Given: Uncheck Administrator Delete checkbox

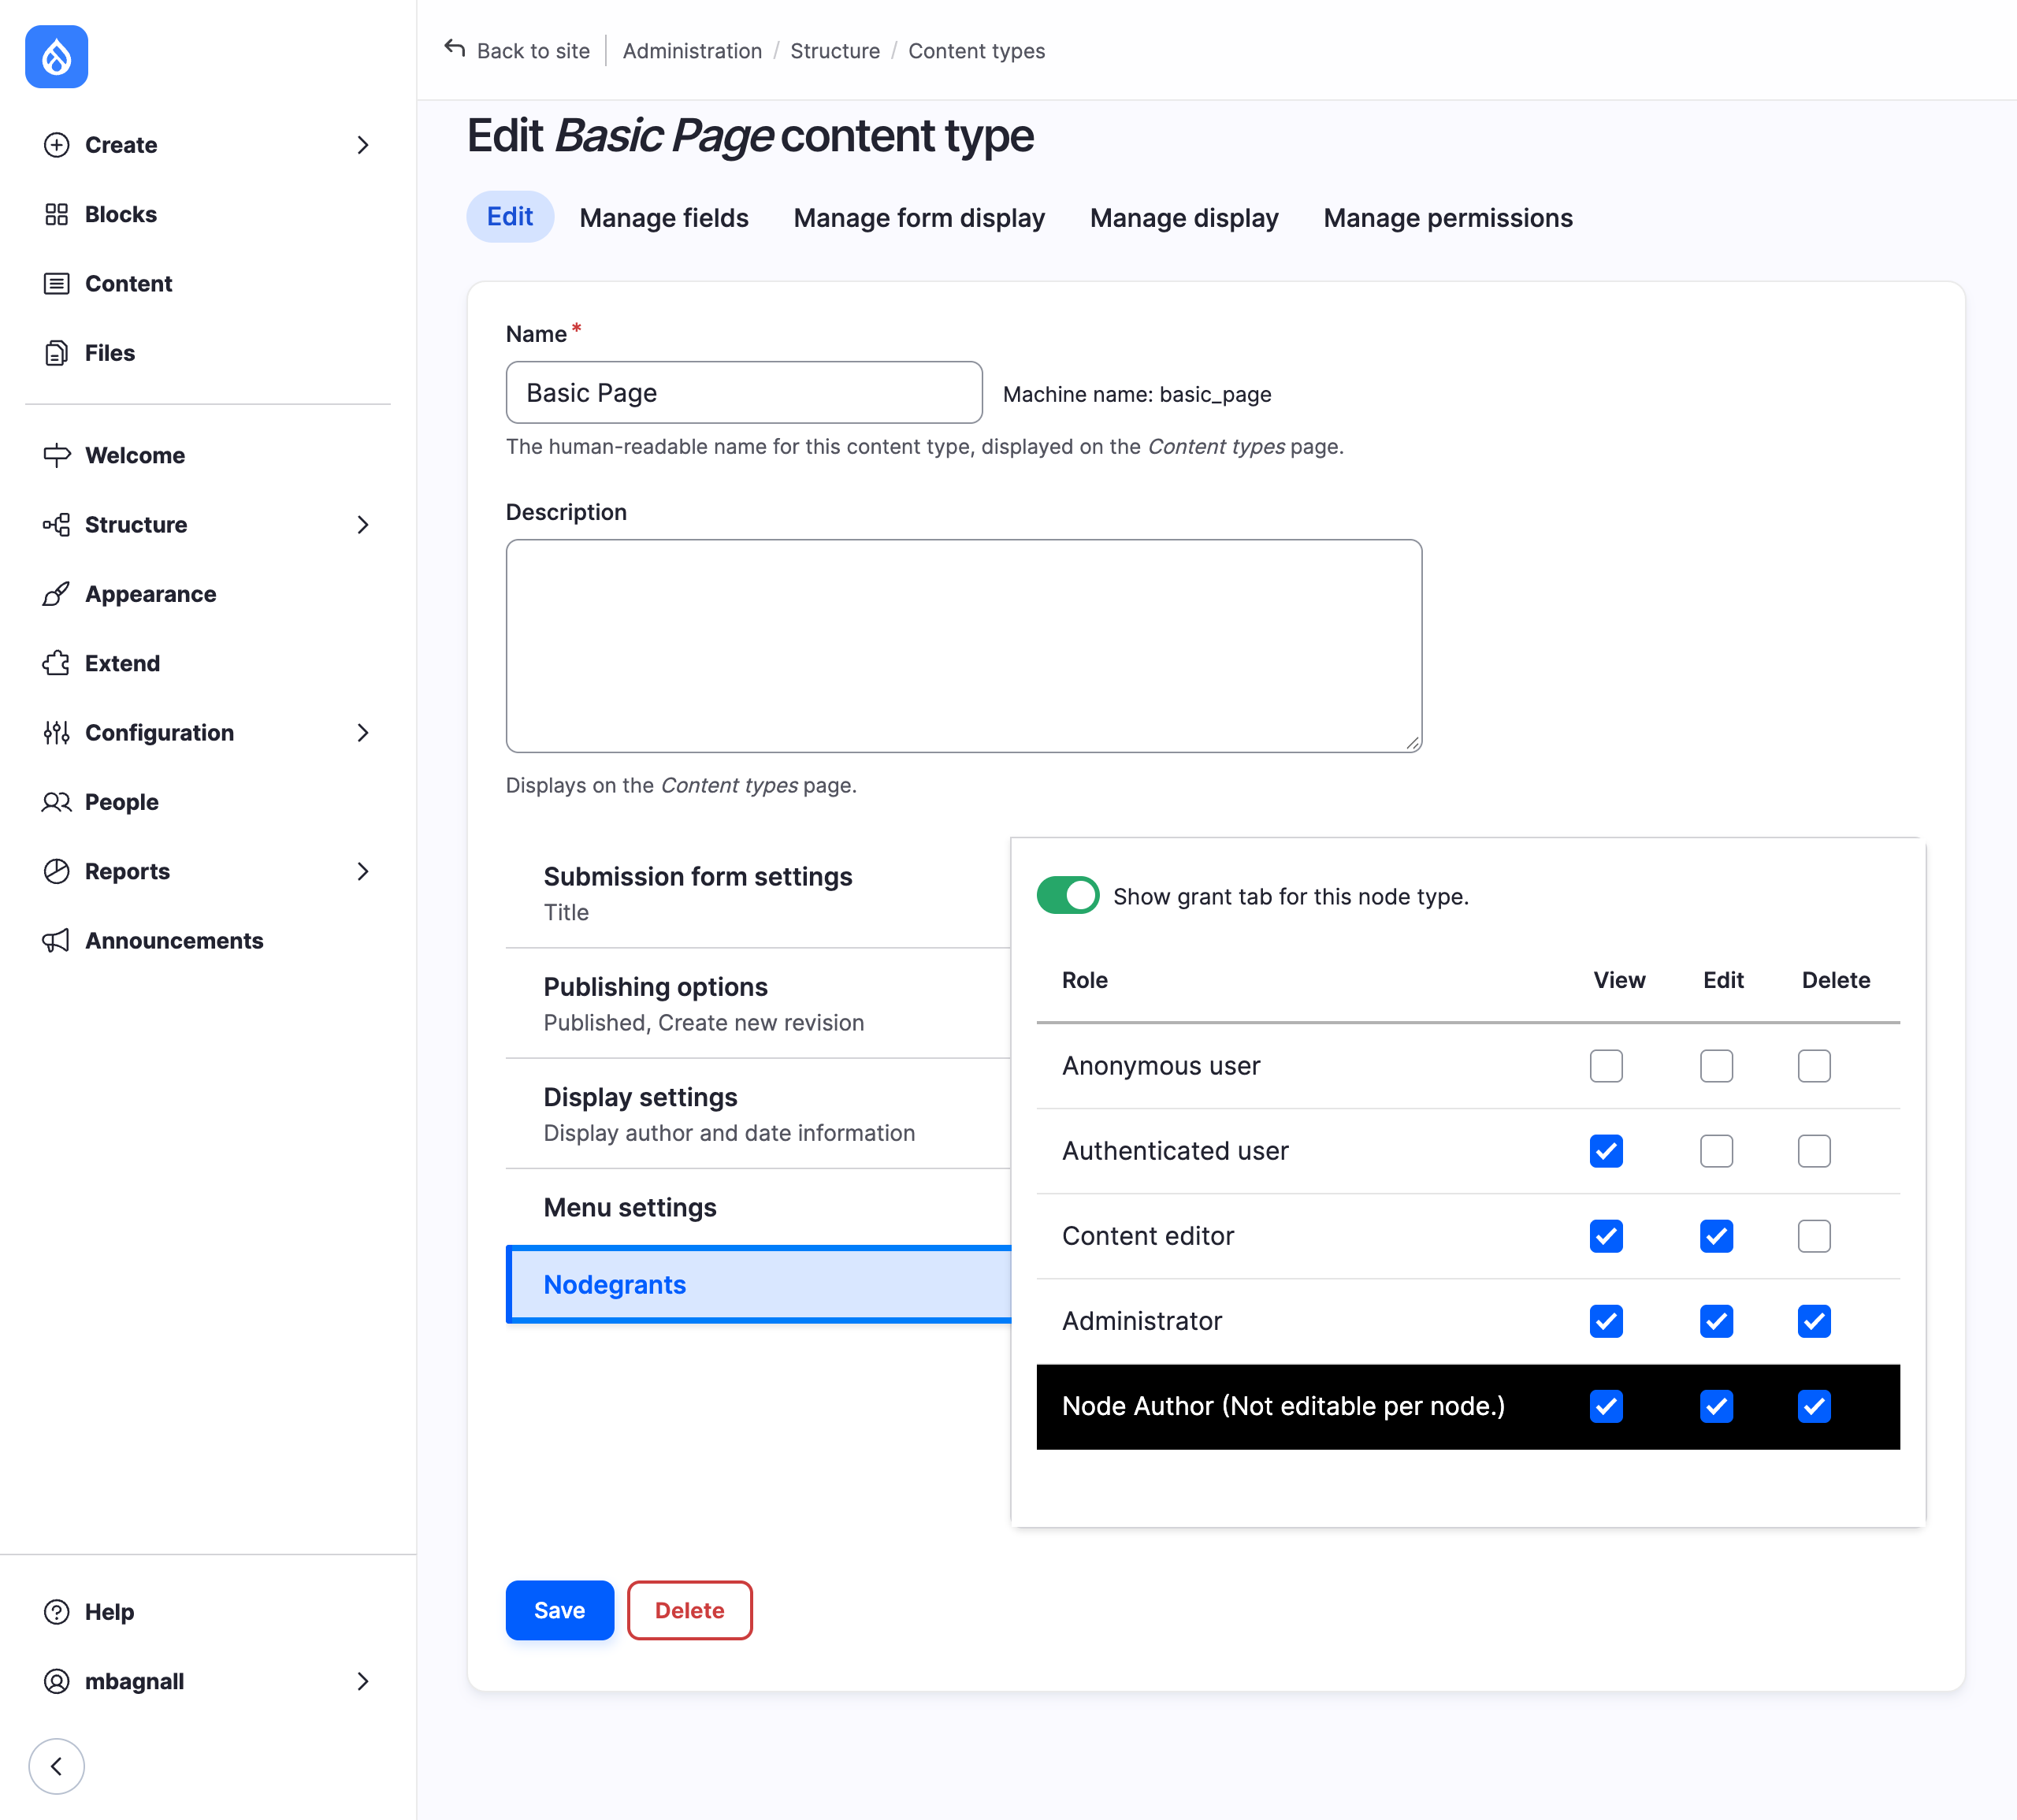Looking at the screenshot, I should pos(1814,1321).
